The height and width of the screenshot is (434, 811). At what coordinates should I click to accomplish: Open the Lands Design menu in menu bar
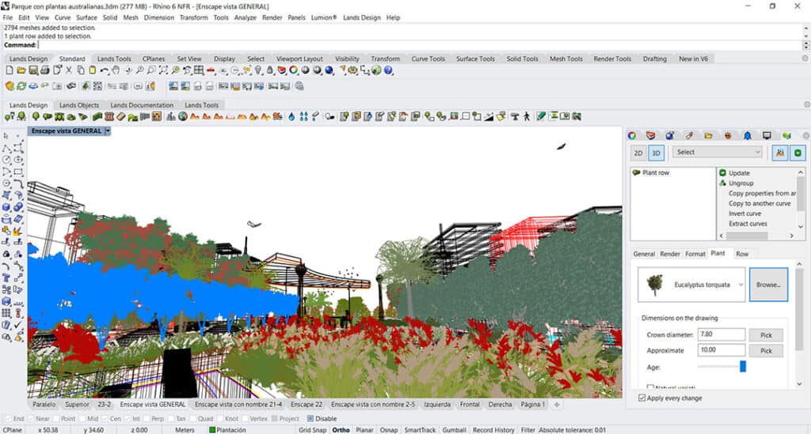coord(361,17)
